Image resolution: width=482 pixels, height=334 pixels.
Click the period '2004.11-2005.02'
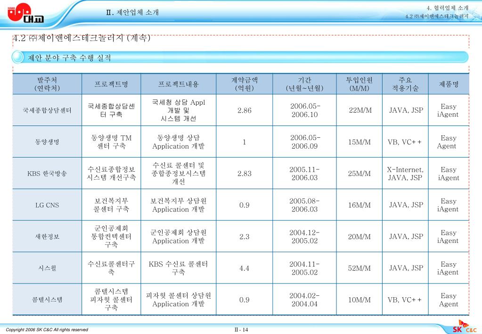[304, 268]
